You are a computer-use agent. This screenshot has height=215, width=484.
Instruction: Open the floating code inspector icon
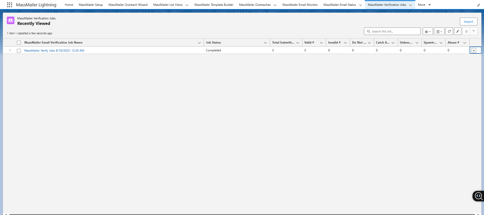coord(478,196)
